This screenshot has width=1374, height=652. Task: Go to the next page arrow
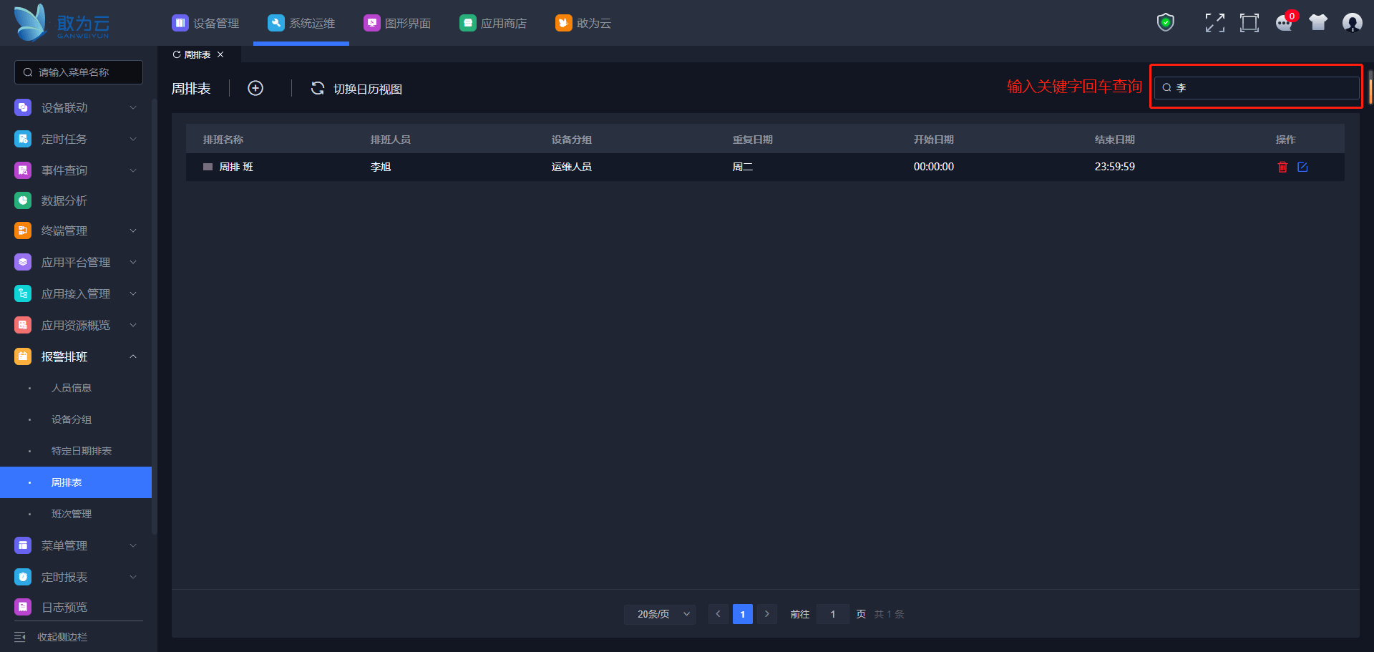pos(767,614)
